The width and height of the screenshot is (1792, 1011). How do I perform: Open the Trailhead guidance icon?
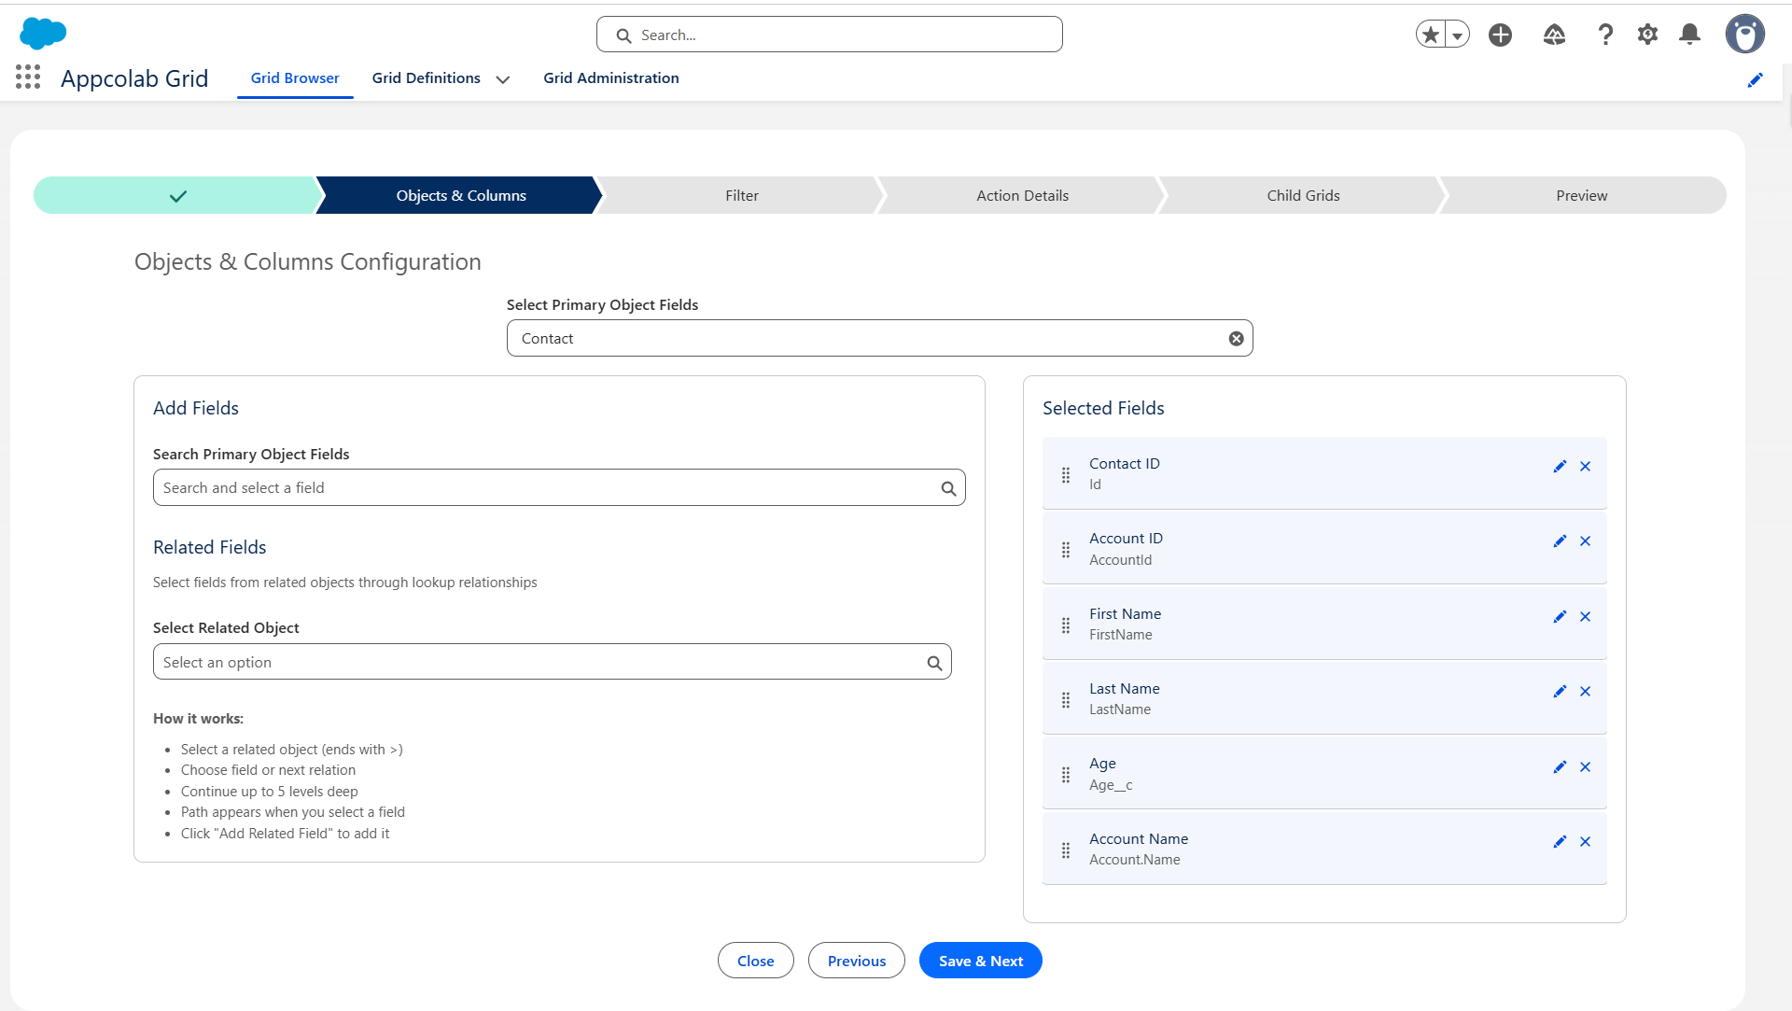1554,35
